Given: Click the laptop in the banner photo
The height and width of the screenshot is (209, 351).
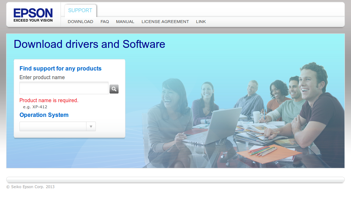Looking at the screenshot, I should [216, 126].
